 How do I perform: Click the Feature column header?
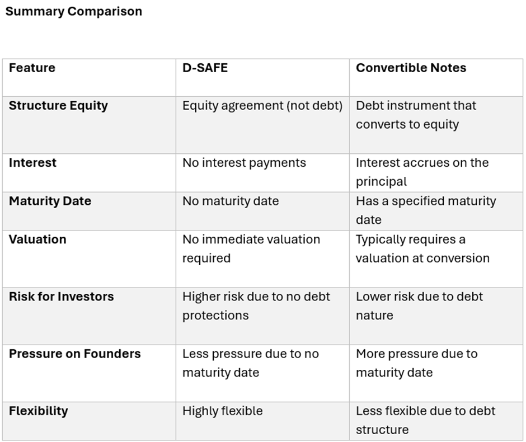pos(32,68)
